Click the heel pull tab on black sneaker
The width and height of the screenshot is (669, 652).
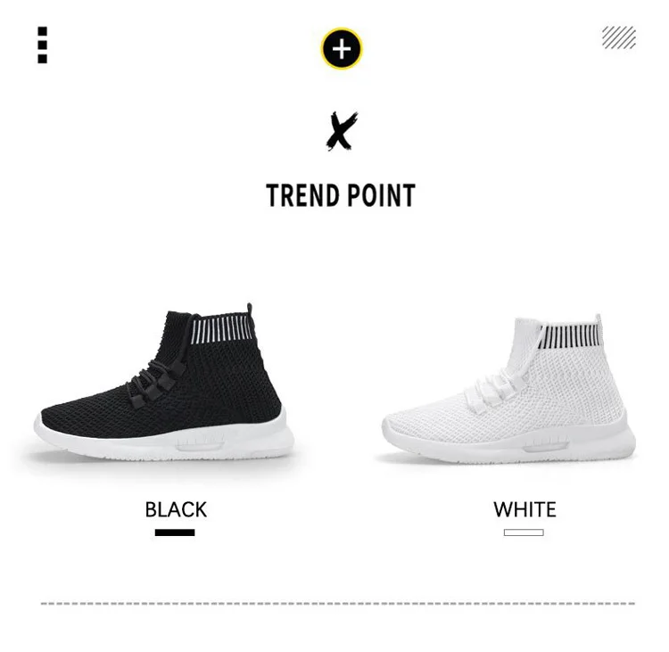coord(250,309)
